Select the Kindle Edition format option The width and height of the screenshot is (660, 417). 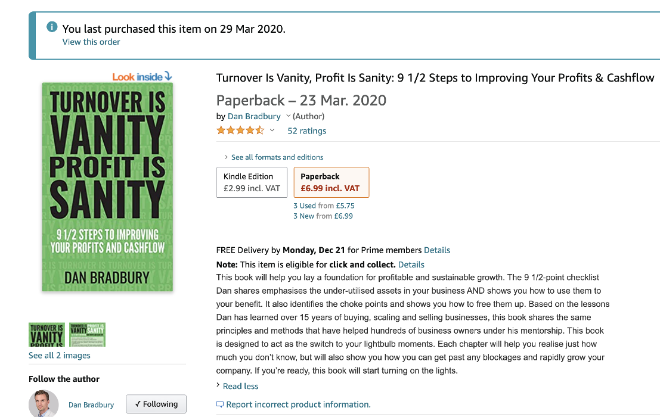pyautogui.click(x=252, y=182)
